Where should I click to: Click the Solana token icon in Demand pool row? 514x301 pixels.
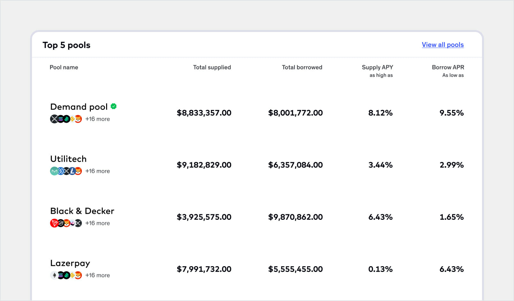tap(60, 119)
